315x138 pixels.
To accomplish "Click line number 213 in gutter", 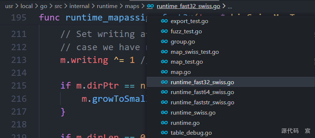I will tap(19, 60).
